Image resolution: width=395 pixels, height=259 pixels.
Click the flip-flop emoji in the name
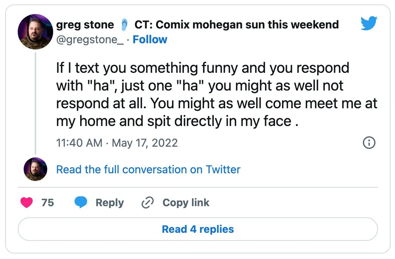click(x=124, y=25)
